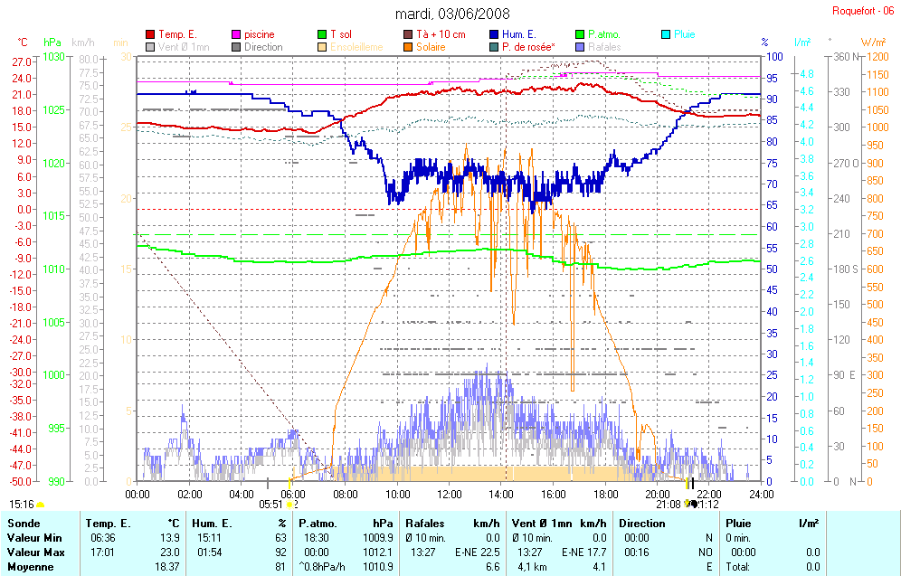Viewport: 901px width, 576px height.
Task: Click the 1200 W/m² axis top value
Action: coord(878,57)
